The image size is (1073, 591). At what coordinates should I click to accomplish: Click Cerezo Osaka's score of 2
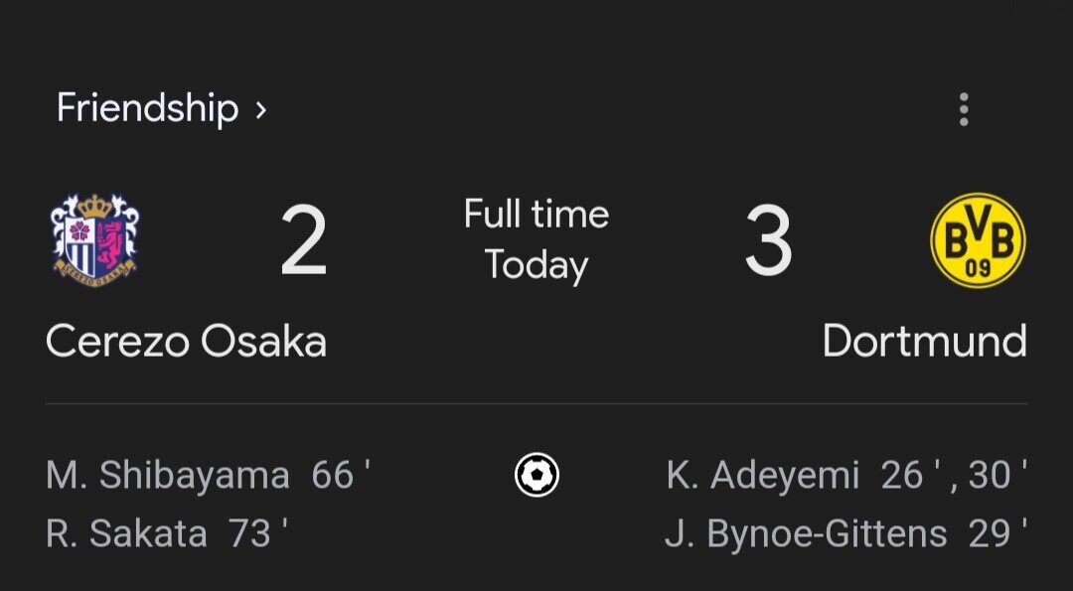303,240
